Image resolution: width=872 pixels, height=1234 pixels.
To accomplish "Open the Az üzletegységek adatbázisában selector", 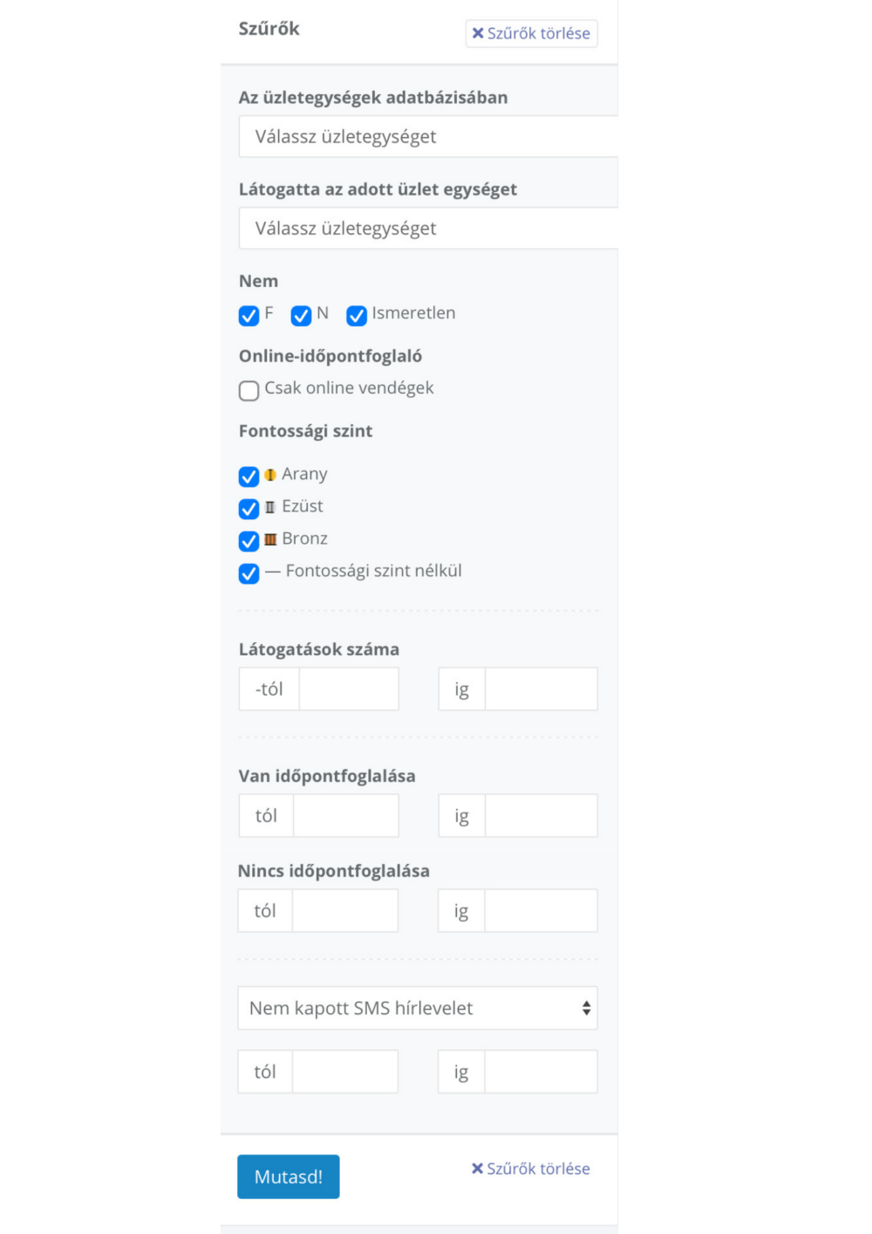I will [x=428, y=136].
